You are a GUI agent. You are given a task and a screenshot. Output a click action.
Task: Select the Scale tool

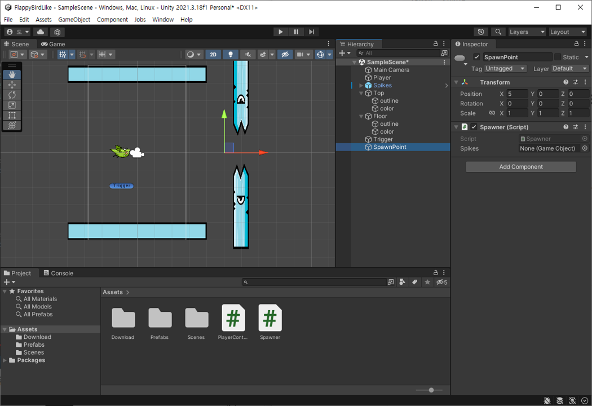point(12,105)
